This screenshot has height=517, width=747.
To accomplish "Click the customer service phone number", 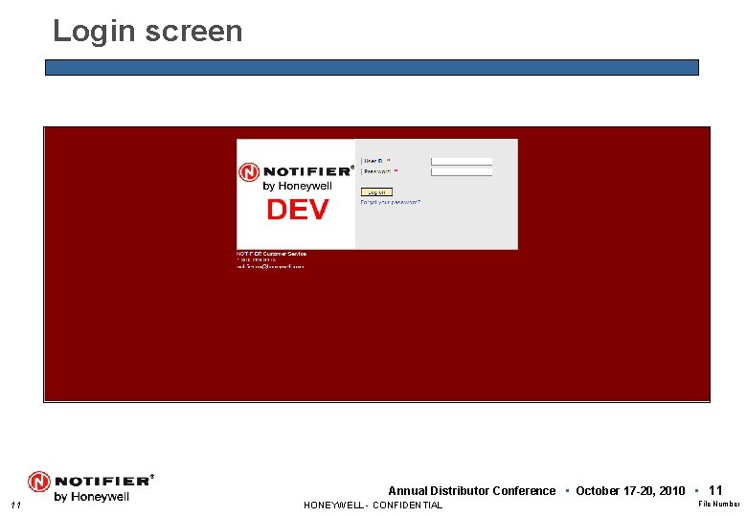I will [256, 259].
